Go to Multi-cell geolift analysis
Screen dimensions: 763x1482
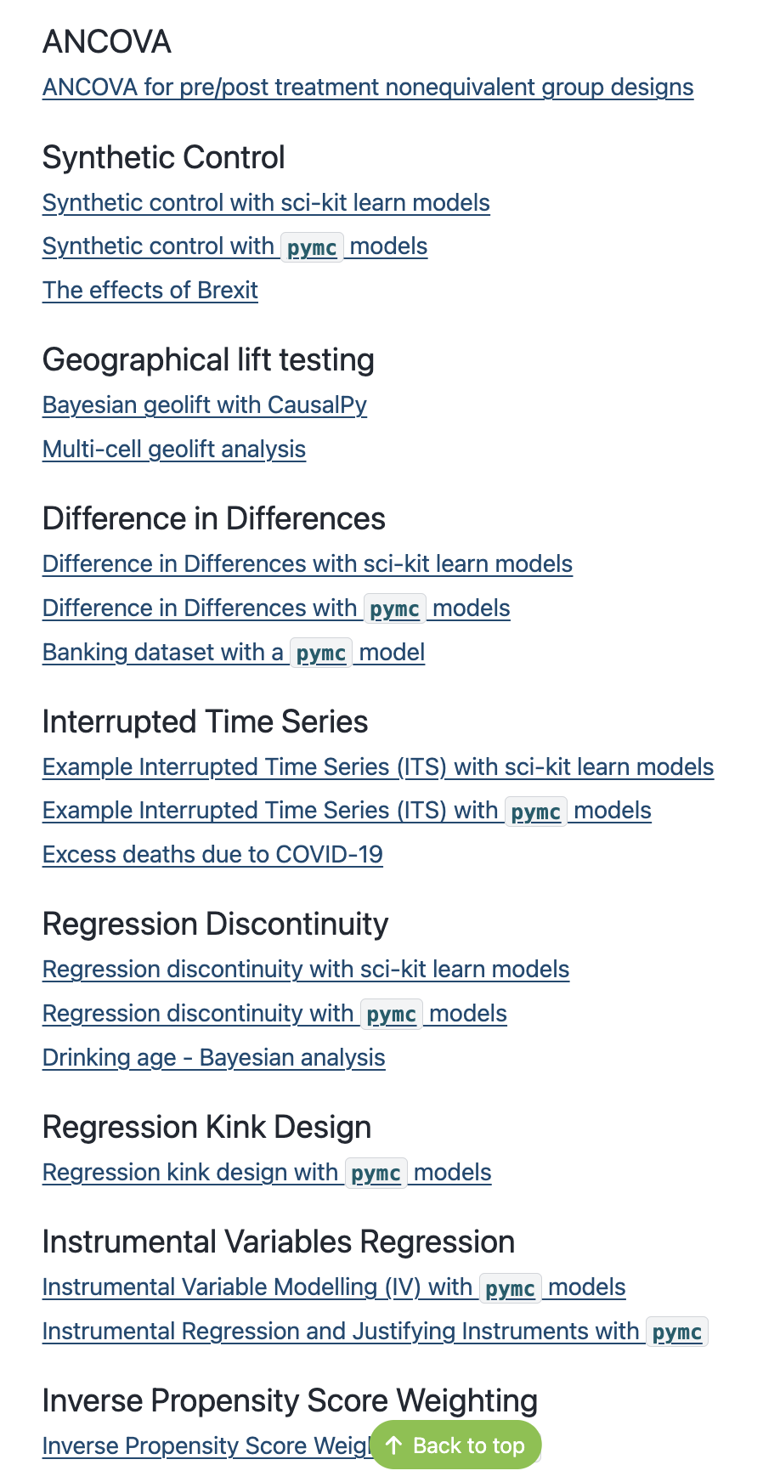tap(174, 450)
